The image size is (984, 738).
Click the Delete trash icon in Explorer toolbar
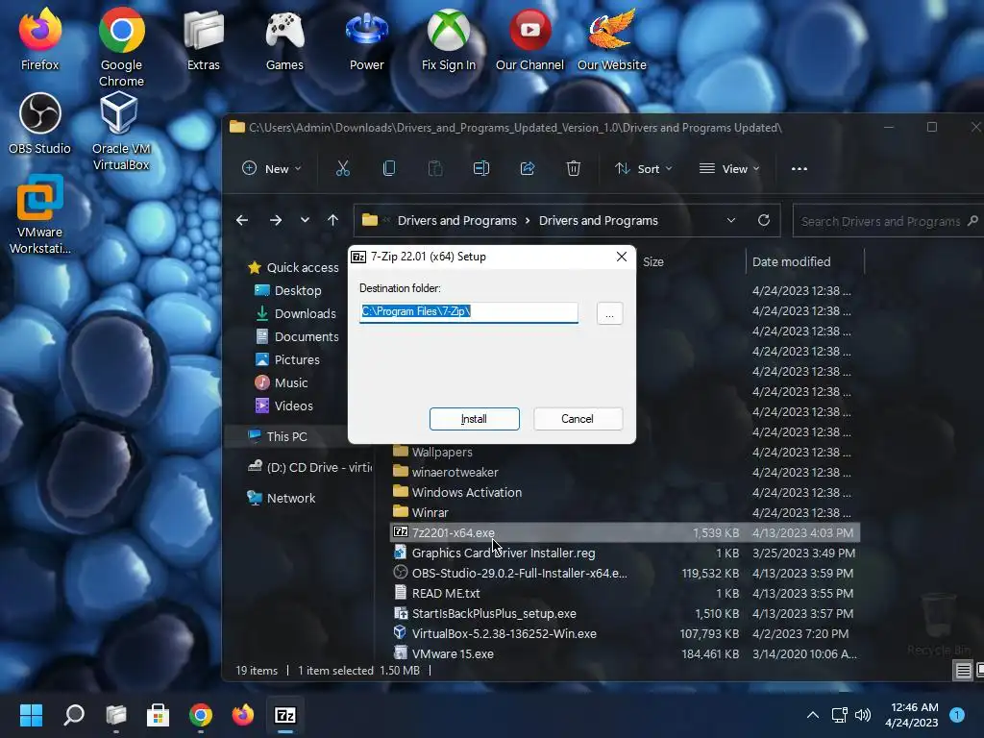(574, 168)
